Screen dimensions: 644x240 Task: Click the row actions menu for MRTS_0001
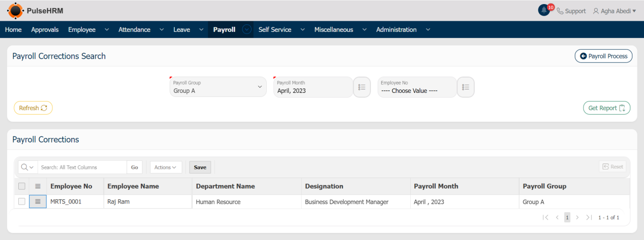pyautogui.click(x=38, y=202)
